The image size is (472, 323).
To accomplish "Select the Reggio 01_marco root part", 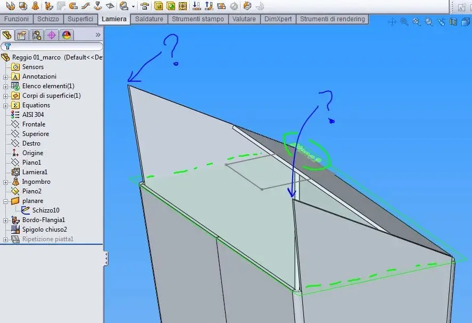I will point(52,57).
